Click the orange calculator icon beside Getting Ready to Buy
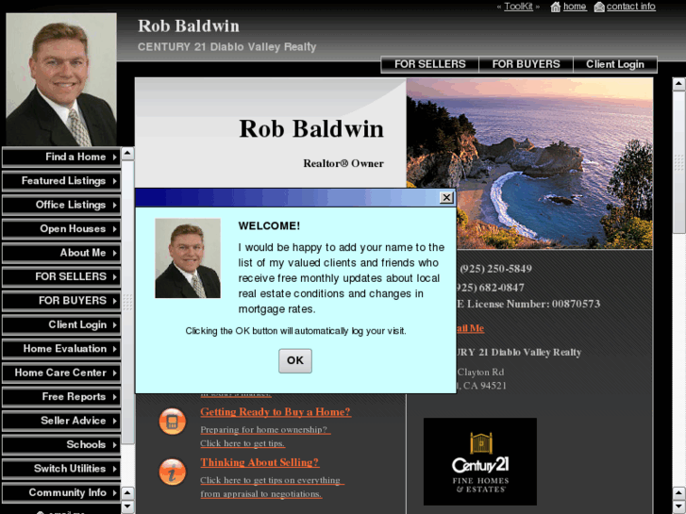The image size is (686, 514). 173,422
